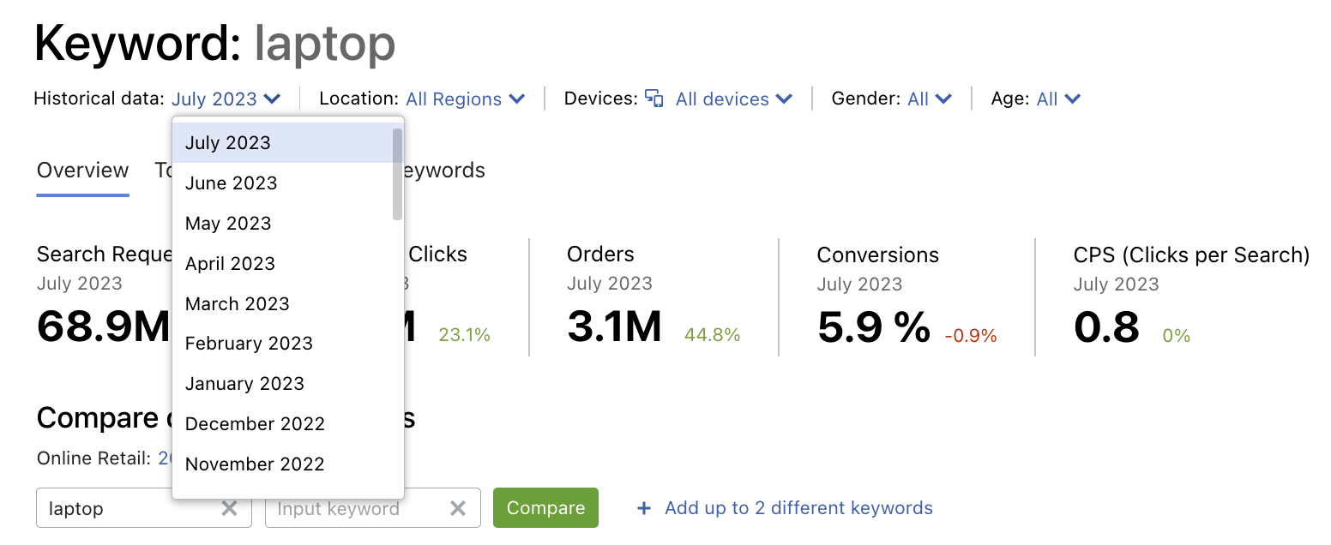The image size is (1331, 545).
Task: Collapse the Historical data dropdown chevron
Action: coord(274,99)
